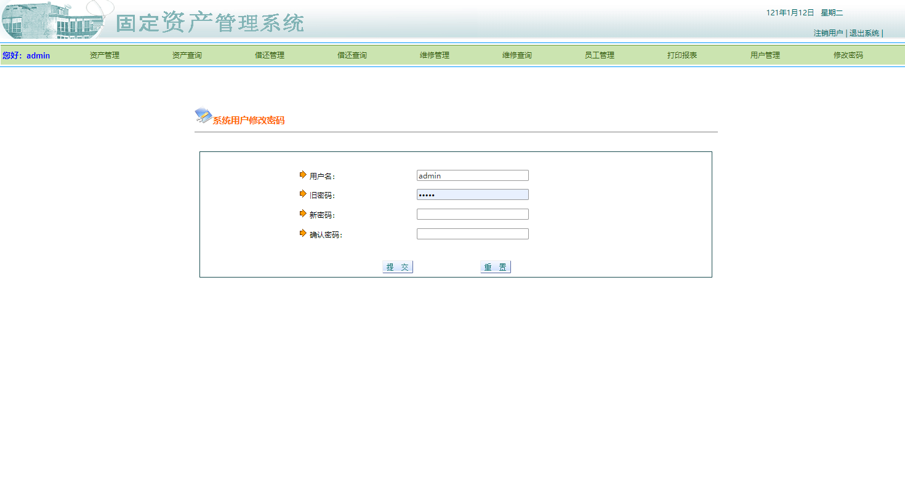This screenshot has height=496, width=905.
Task: Click the orange arrow icon beside 用户名
Action: click(x=302, y=174)
